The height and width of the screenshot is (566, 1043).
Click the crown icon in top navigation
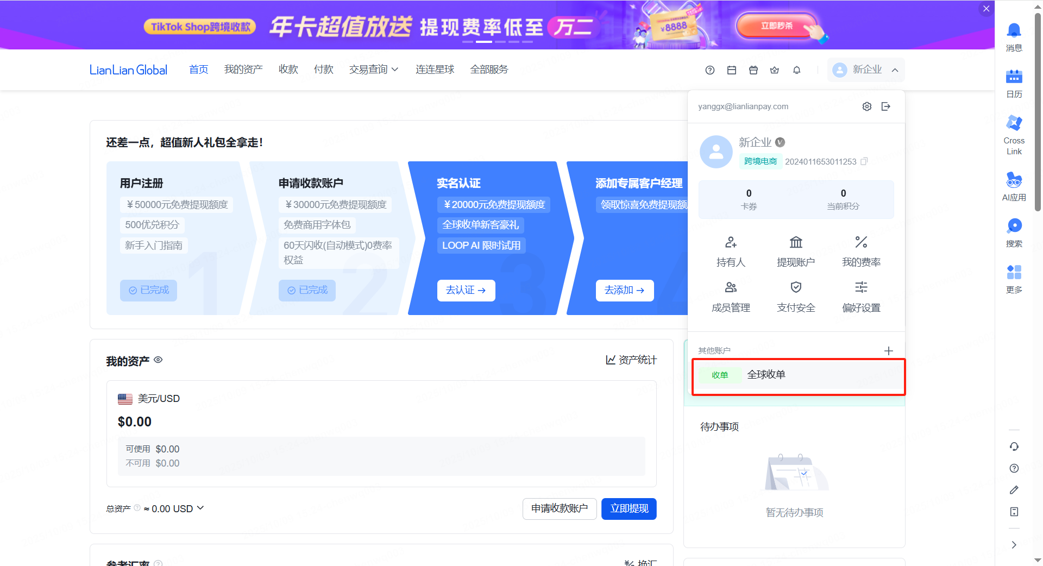(775, 70)
